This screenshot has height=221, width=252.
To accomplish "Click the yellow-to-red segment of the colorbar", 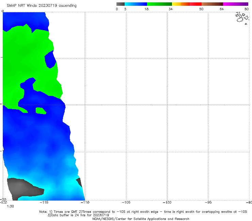I will [187, 4].
